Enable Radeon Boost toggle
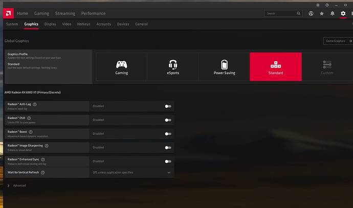 point(168,134)
